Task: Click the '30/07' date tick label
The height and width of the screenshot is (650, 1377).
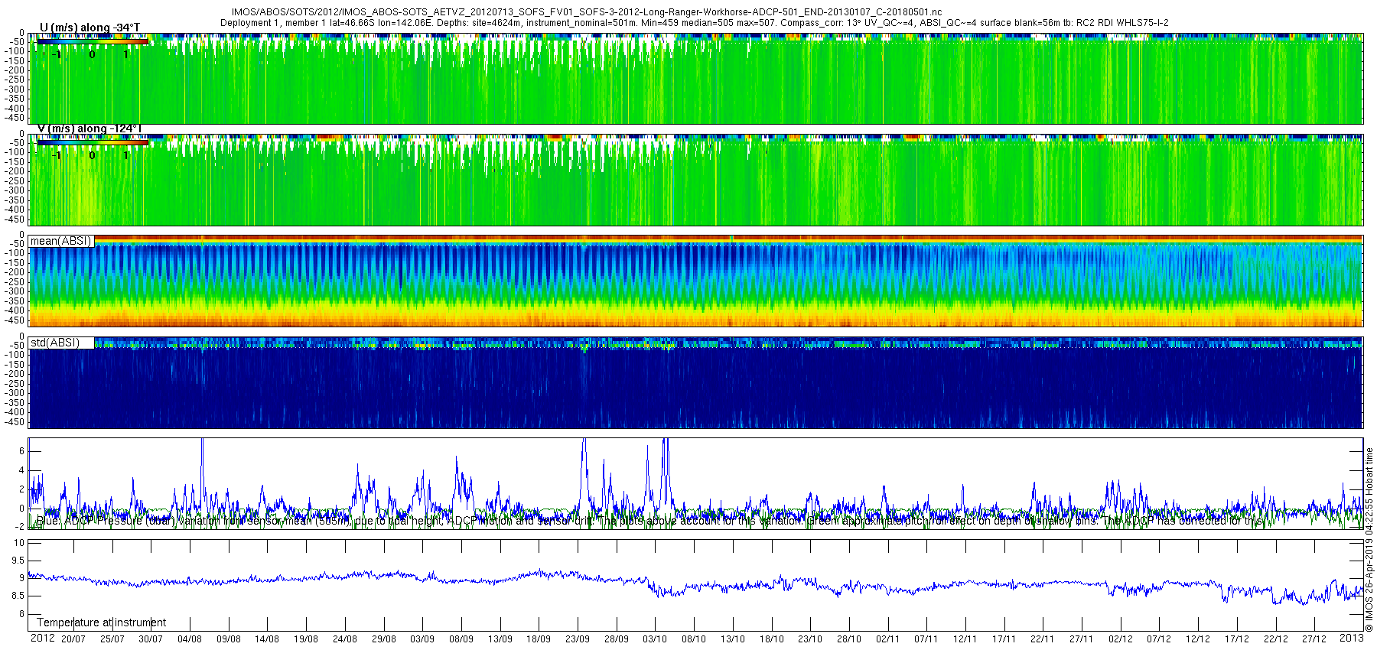Action: (151, 639)
